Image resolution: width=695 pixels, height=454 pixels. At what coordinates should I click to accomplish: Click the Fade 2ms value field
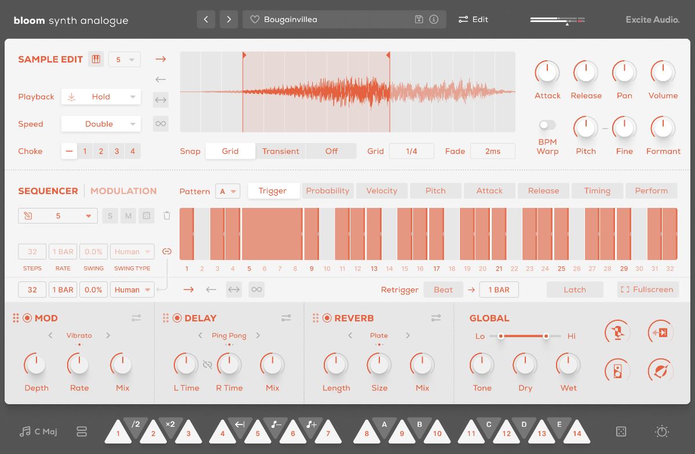click(493, 151)
